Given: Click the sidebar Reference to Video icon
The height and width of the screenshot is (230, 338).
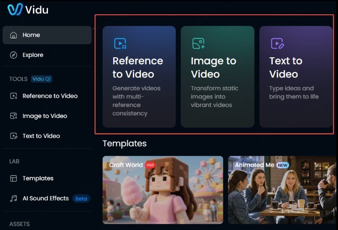Looking at the screenshot, I should point(14,96).
